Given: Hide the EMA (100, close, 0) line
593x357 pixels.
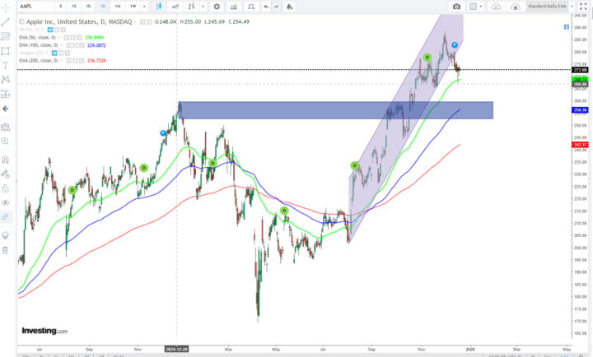Looking at the screenshot, I should [x=68, y=45].
